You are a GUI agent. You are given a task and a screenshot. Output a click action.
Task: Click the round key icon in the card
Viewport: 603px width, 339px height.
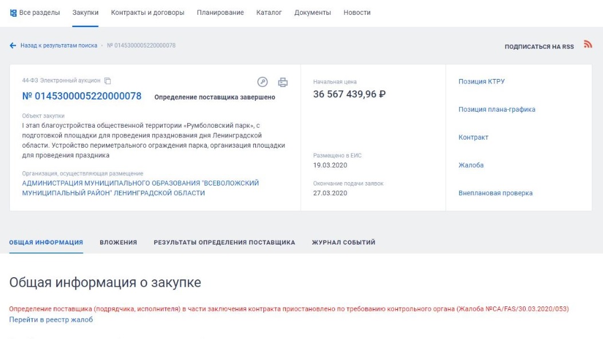[x=263, y=82]
